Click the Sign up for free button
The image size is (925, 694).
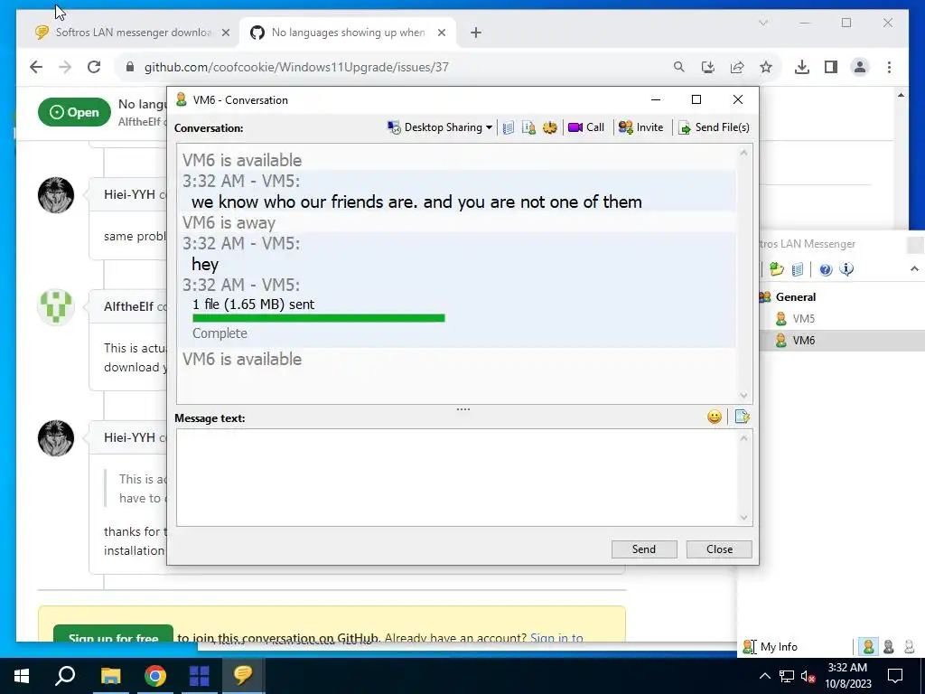[x=113, y=633]
